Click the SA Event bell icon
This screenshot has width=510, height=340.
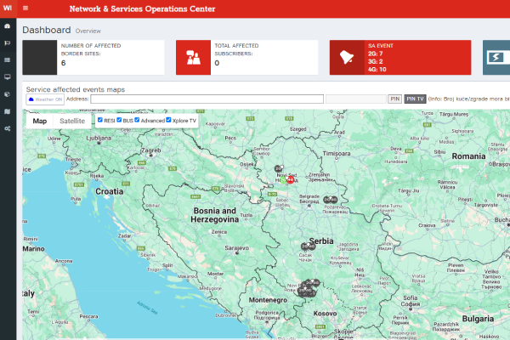coord(346,58)
